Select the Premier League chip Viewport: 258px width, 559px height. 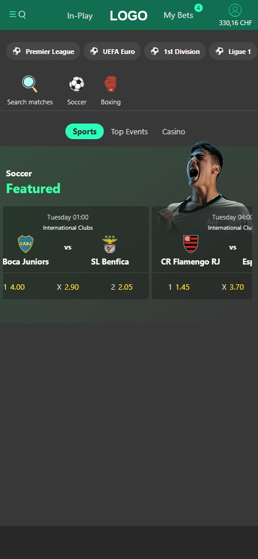pyautogui.click(x=43, y=52)
